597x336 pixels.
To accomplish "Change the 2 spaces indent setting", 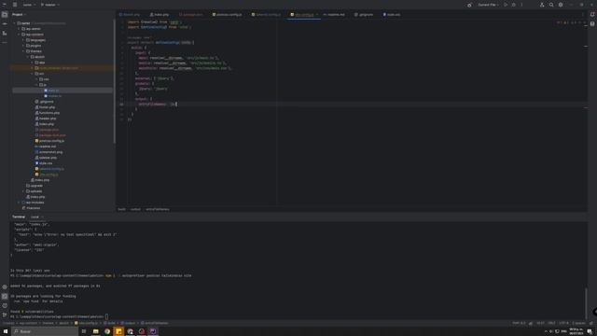I will coord(578,323).
